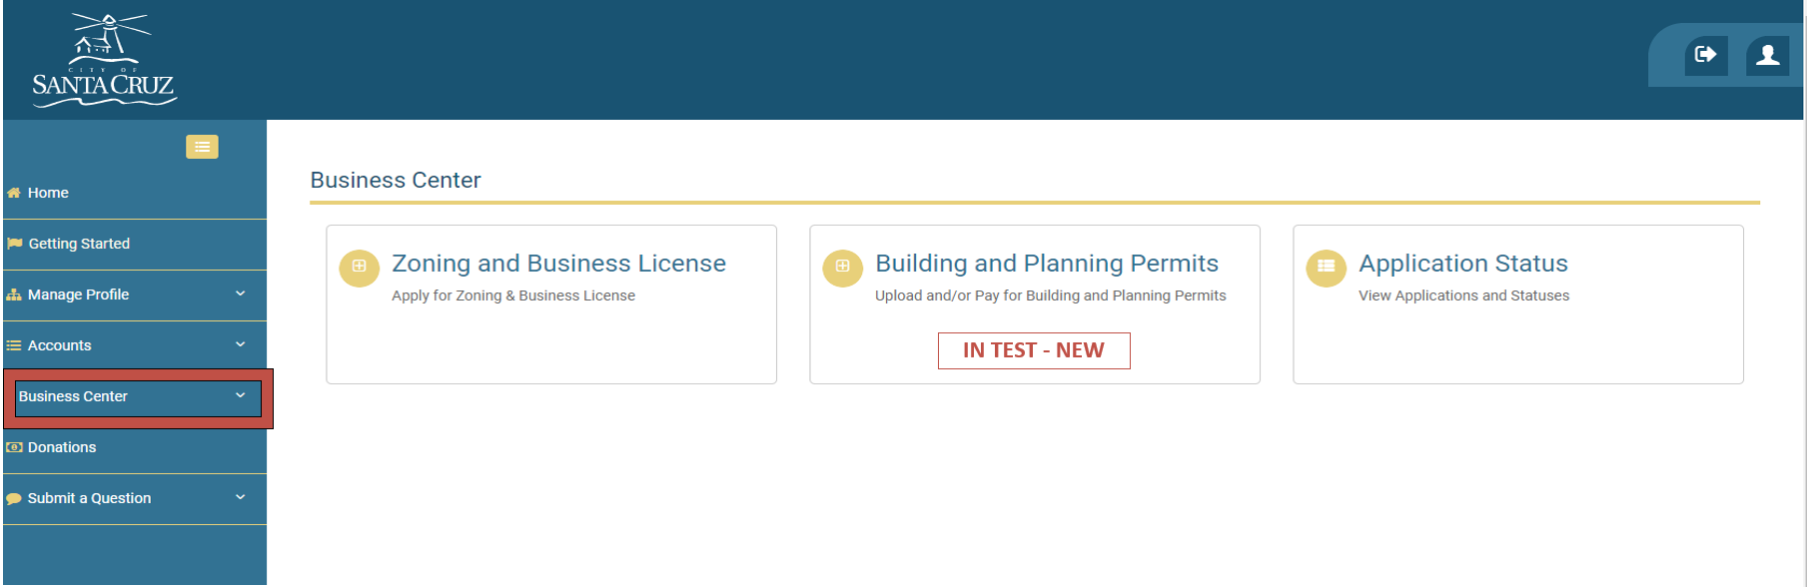1807x587 pixels.
Task: Select Home in the sidebar
Action: [x=47, y=192]
